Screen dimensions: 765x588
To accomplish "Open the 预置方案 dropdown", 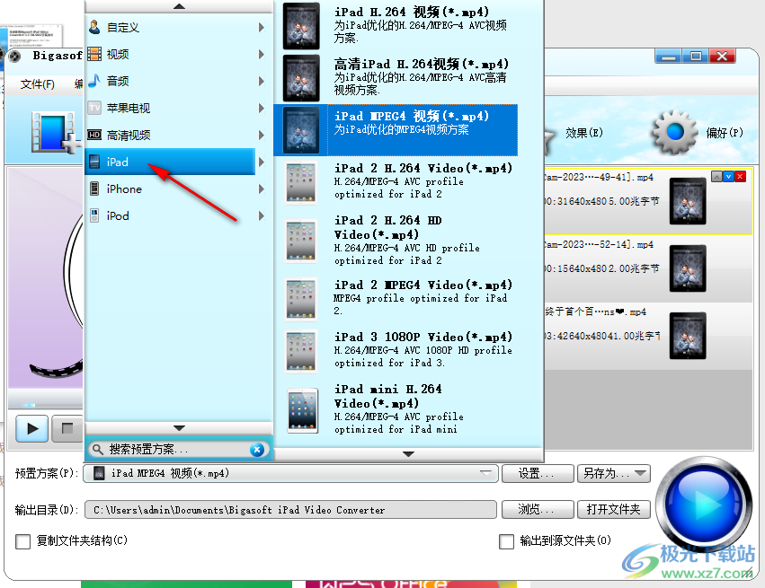I will point(290,473).
